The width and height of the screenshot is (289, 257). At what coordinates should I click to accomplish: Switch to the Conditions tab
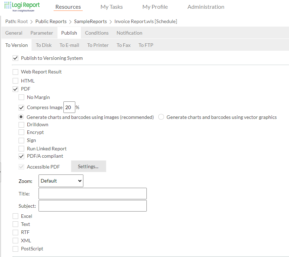click(x=97, y=33)
